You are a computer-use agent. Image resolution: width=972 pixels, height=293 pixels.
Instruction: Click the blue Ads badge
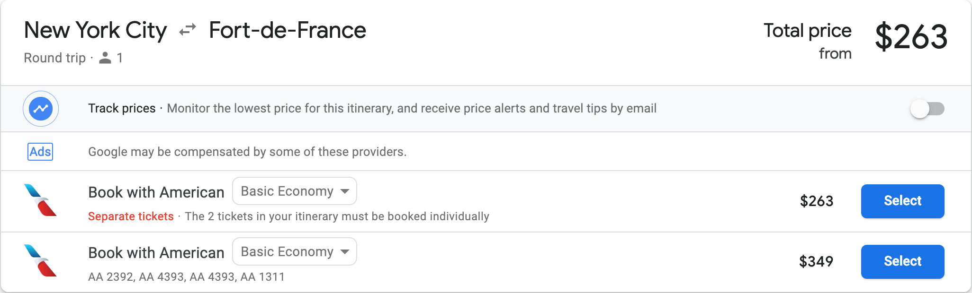pyautogui.click(x=40, y=152)
